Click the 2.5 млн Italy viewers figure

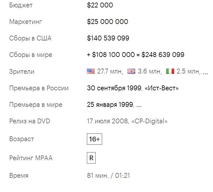pyautogui.click(x=188, y=72)
